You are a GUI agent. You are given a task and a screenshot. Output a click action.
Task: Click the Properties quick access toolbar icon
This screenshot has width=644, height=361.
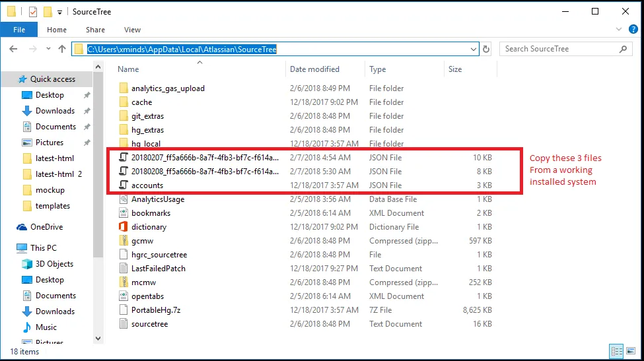click(33, 12)
